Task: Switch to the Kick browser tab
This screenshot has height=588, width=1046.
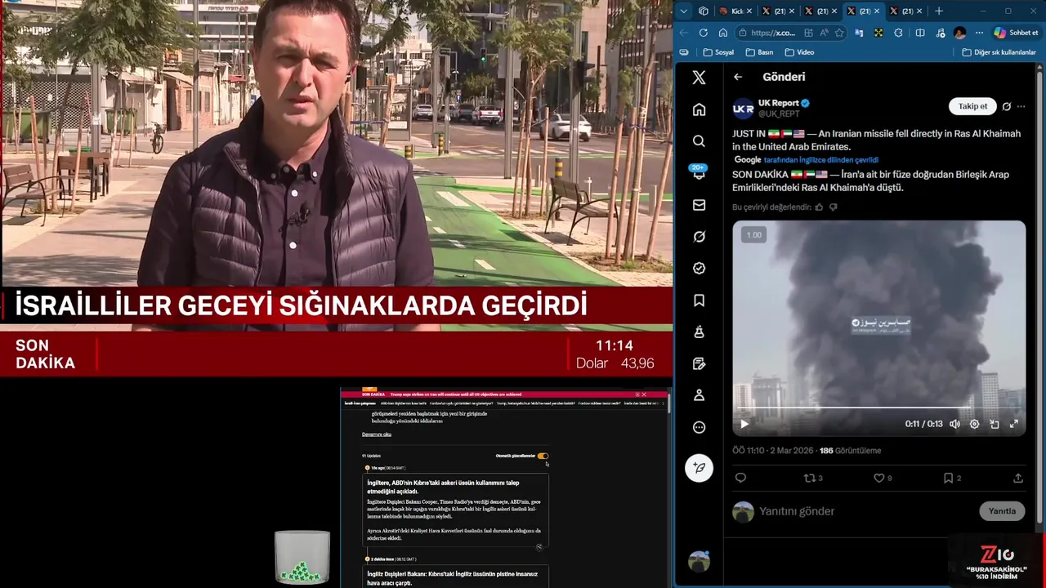Action: point(735,11)
